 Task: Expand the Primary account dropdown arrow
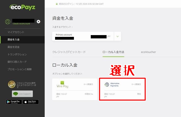tap(118, 36)
